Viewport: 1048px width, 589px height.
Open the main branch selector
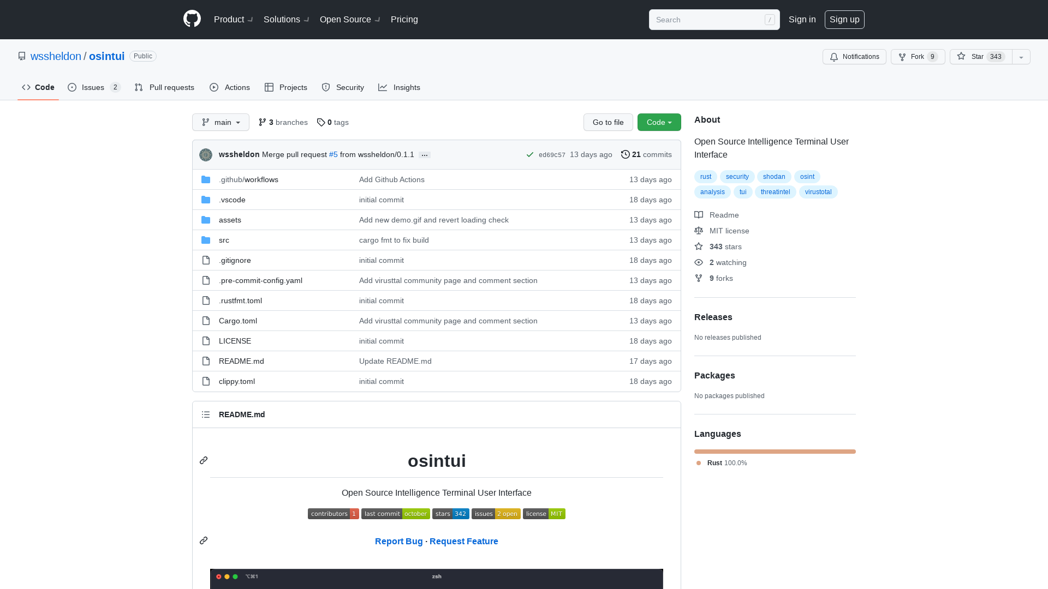[x=221, y=122]
